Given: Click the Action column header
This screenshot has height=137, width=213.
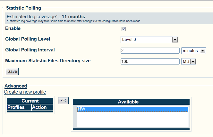Looking at the screenshot, I should pyautogui.click(x=39, y=107).
